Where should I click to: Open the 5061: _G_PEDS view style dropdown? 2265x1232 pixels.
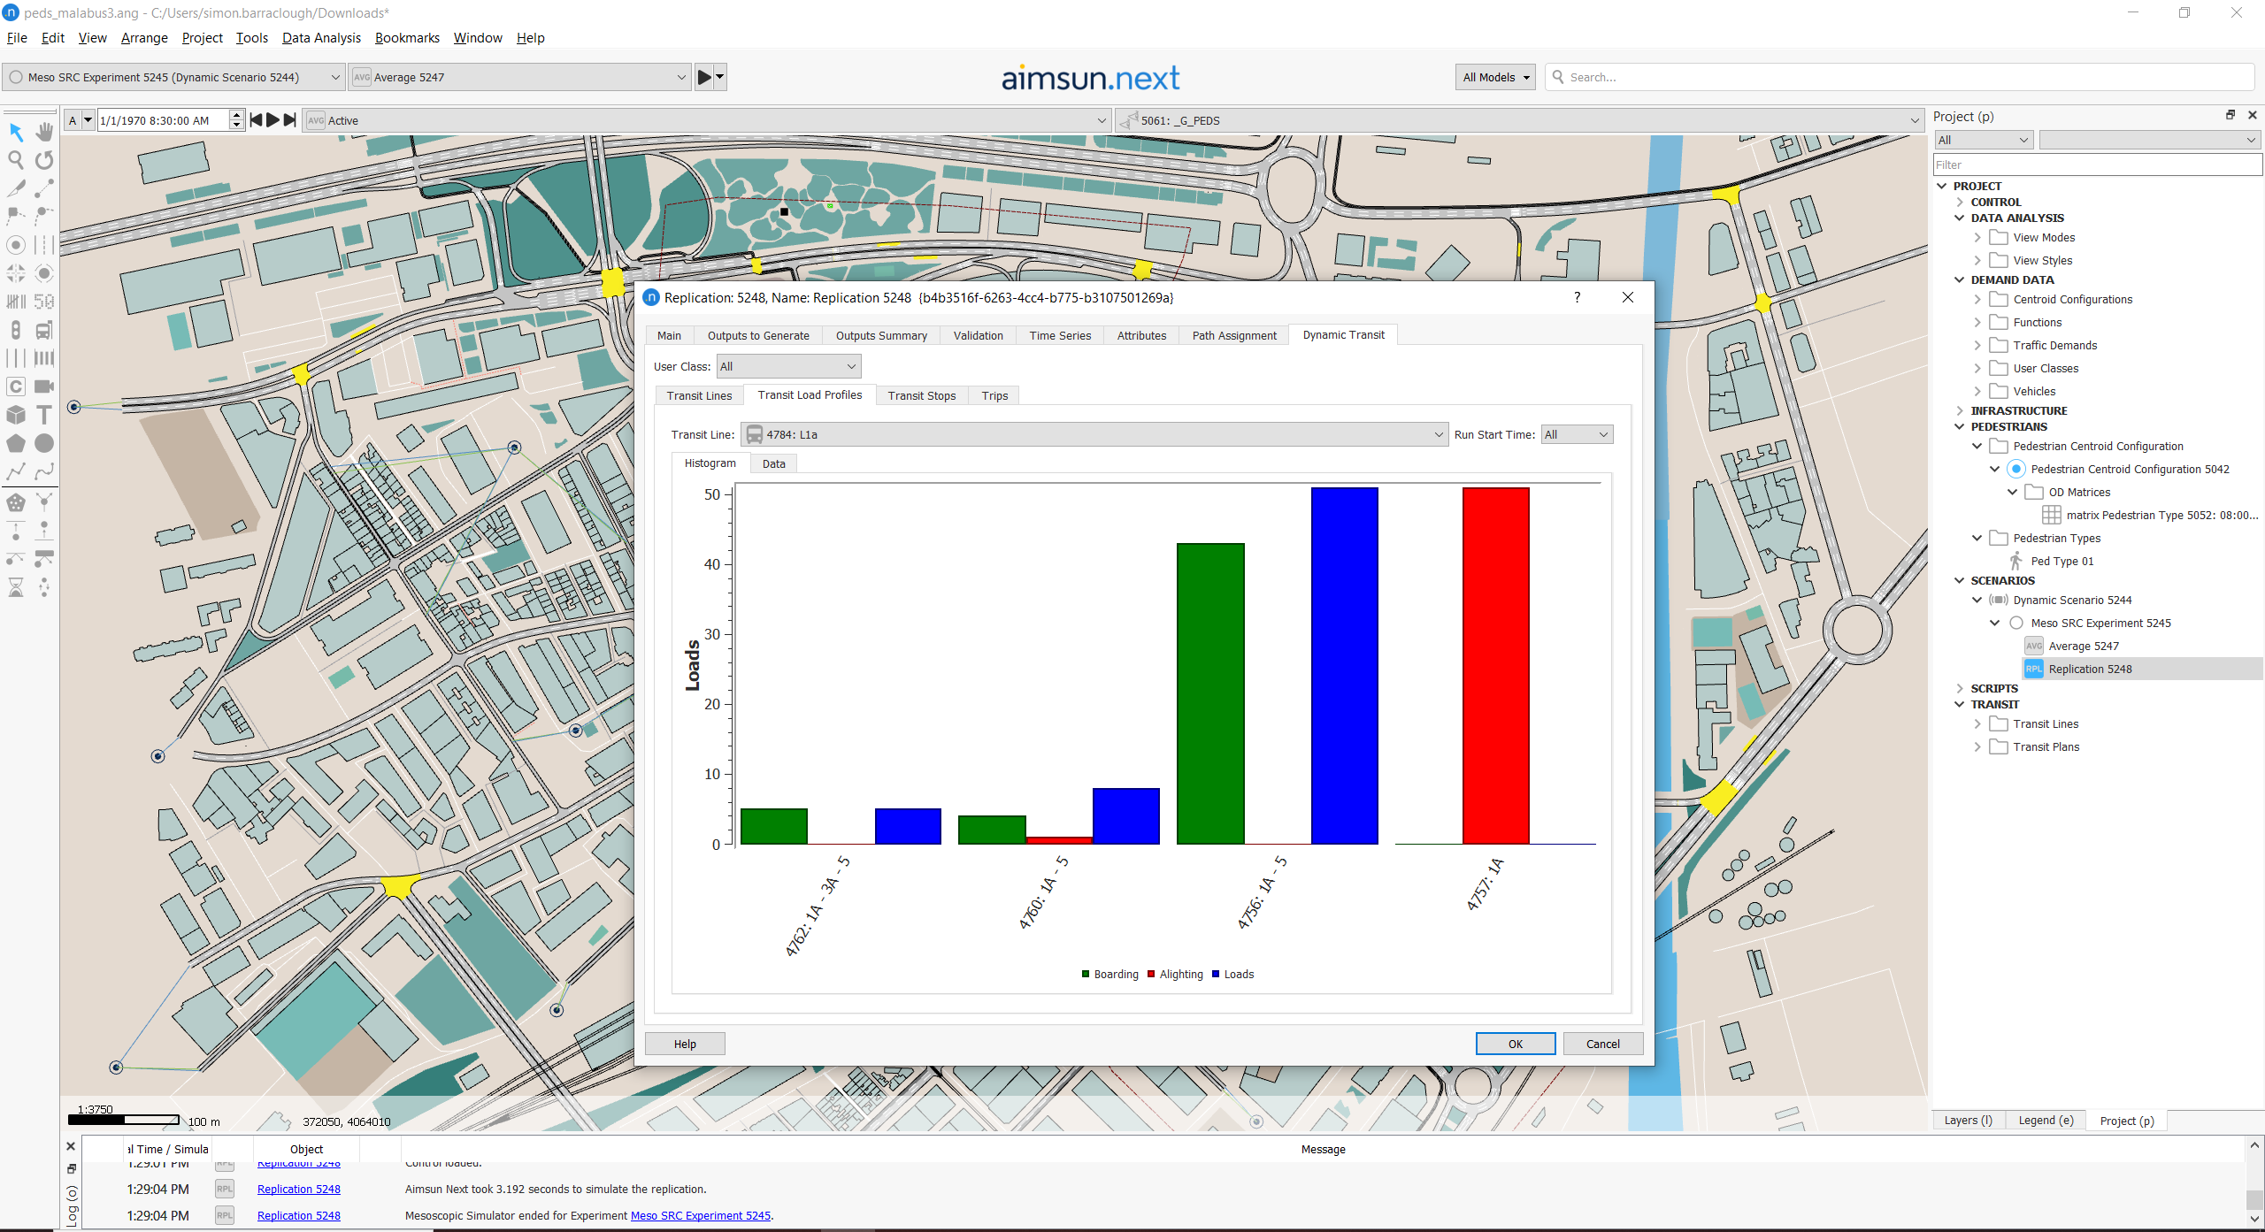(1519, 120)
